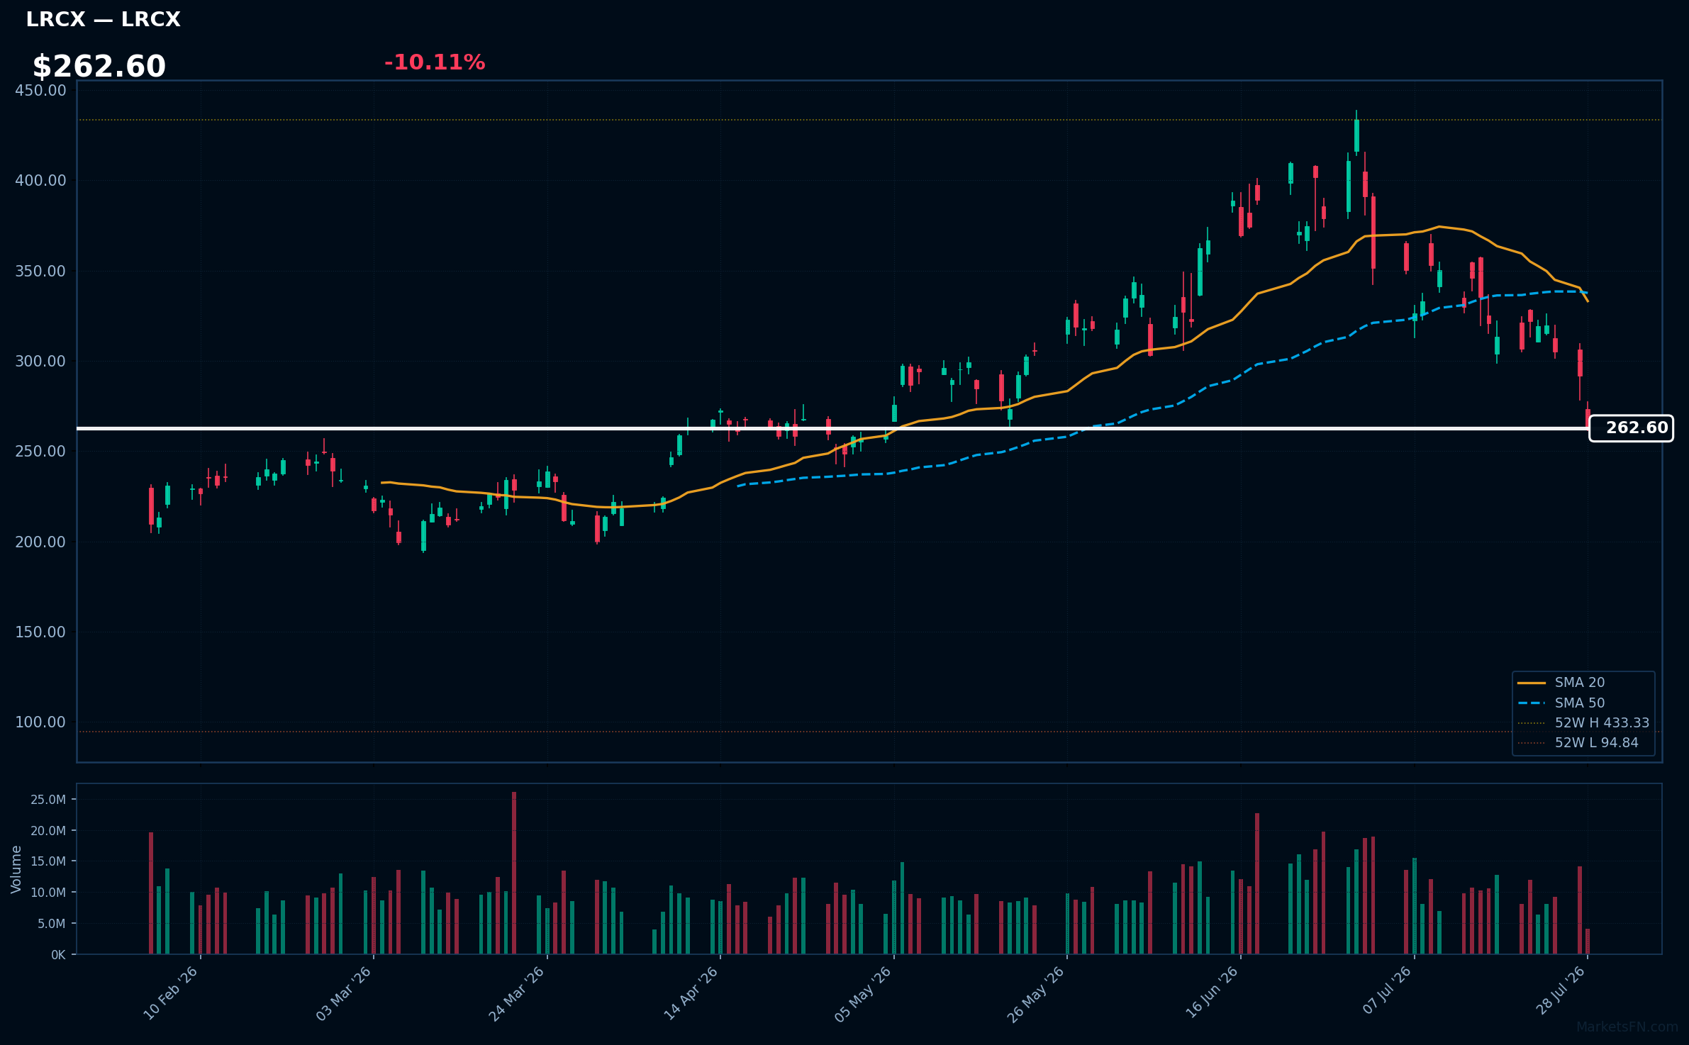Select the 262.60 price tag on right axis
This screenshot has height=1045, width=1689.
click(x=1631, y=428)
